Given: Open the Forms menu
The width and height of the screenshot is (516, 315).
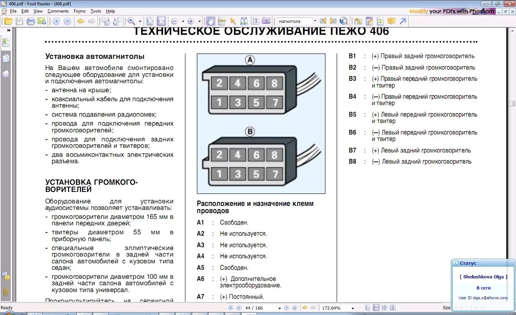Looking at the screenshot, I should (x=80, y=11).
